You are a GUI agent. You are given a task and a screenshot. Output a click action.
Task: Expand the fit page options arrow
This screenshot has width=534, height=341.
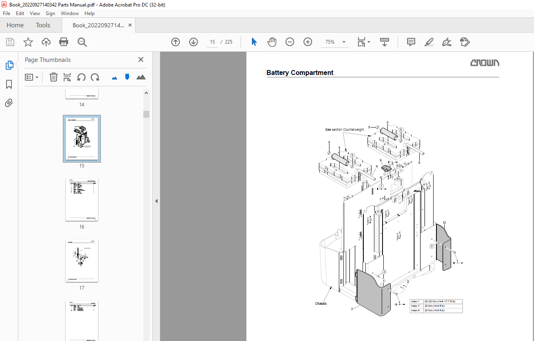(x=369, y=42)
